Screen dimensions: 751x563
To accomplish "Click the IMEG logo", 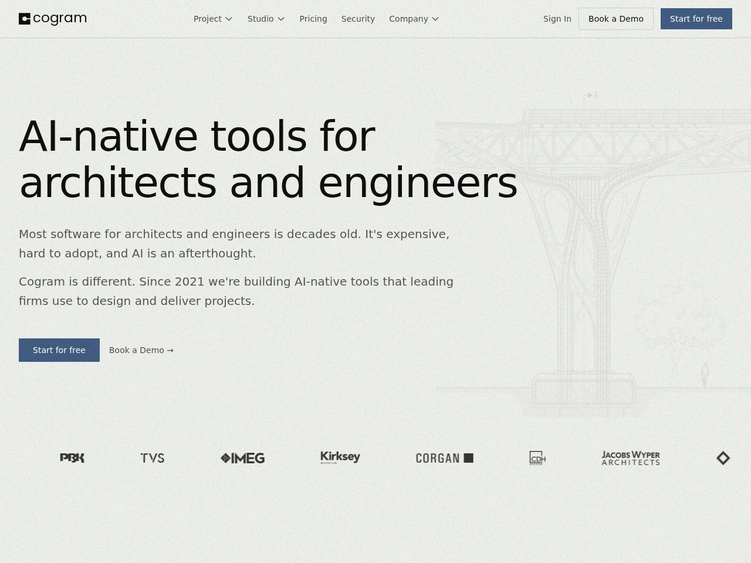I will [243, 458].
